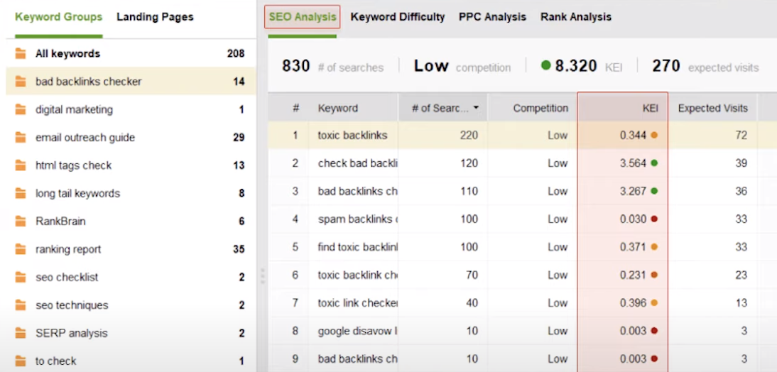Select the 'SERP analysis' folder icon
The width and height of the screenshot is (777, 372).
tap(21, 333)
